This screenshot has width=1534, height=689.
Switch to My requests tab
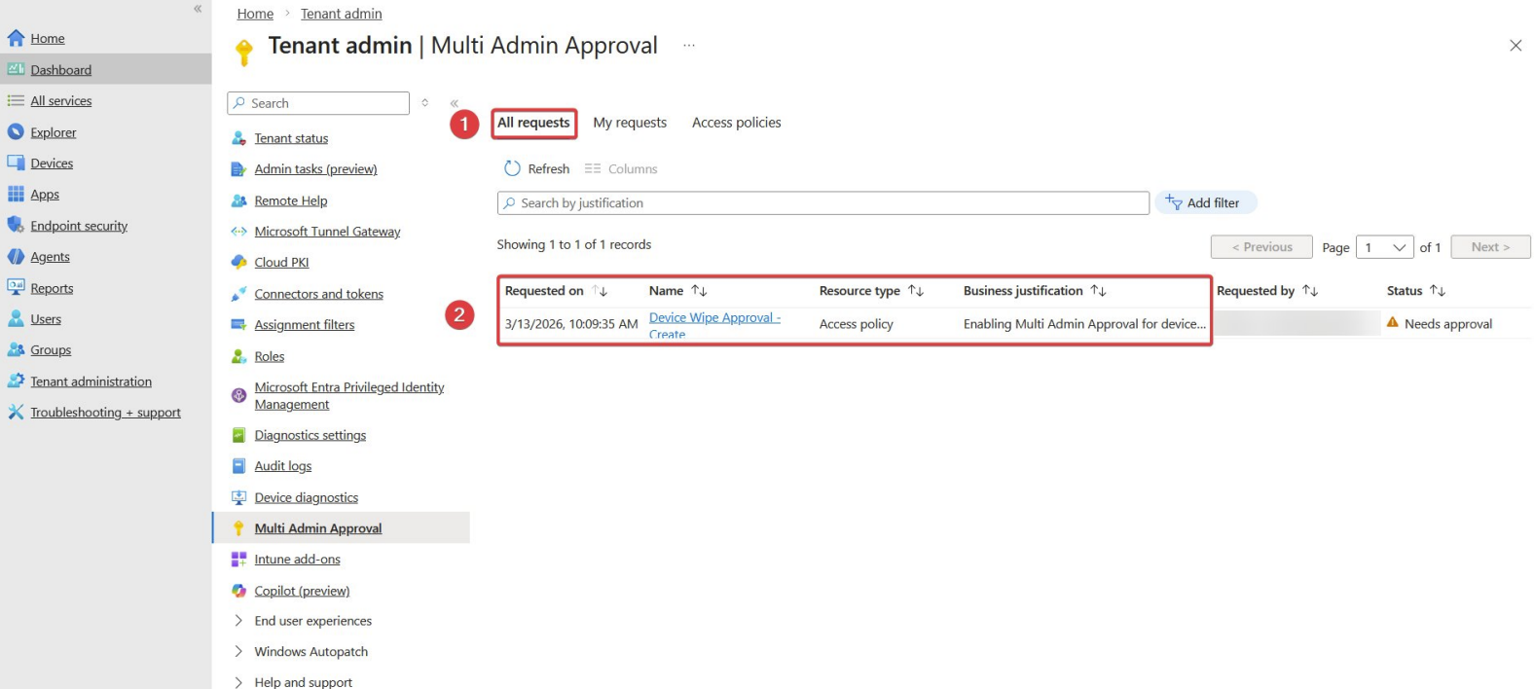630,123
